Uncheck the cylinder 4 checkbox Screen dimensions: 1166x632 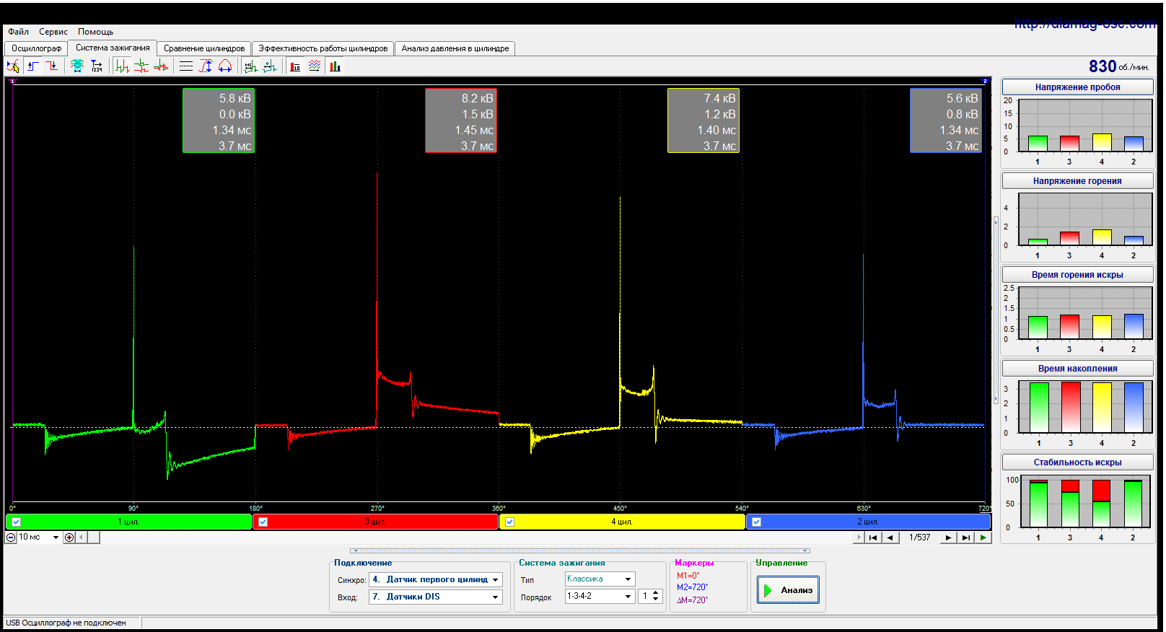point(510,522)
